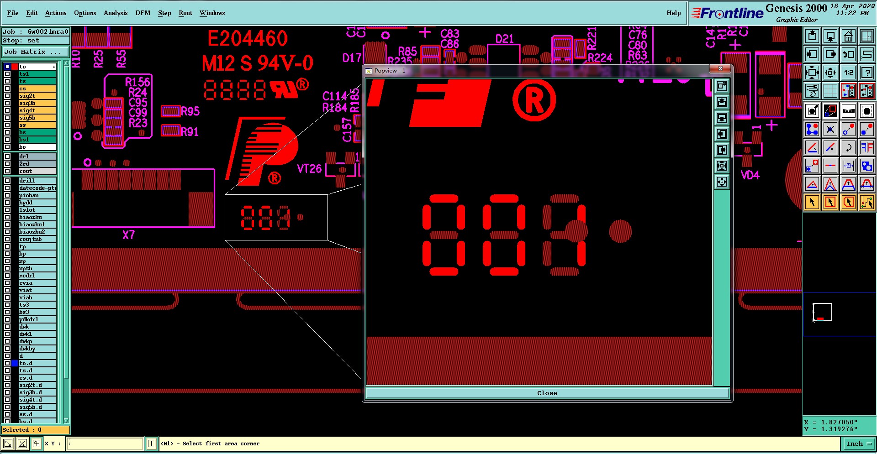Screen dimensions: 877x454
Task: Select the net selection tool icon
Action: pos(867,202)
